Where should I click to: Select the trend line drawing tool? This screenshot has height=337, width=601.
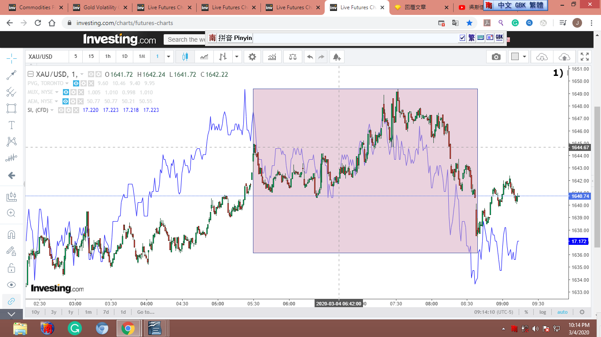11,75
